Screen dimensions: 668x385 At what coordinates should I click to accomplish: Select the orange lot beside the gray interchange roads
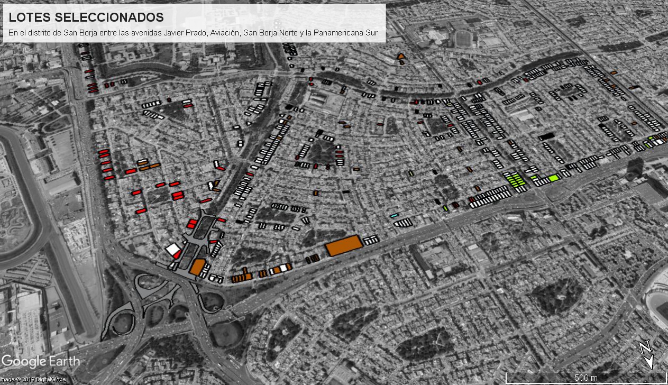[197, 267]
